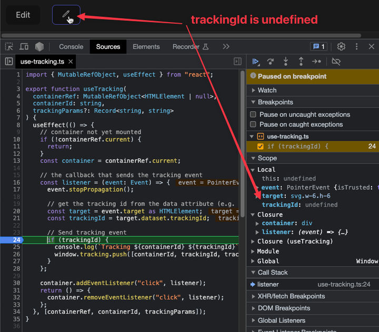
Task: Enable Pause on caught exceptions
Action: coord(253,124)
